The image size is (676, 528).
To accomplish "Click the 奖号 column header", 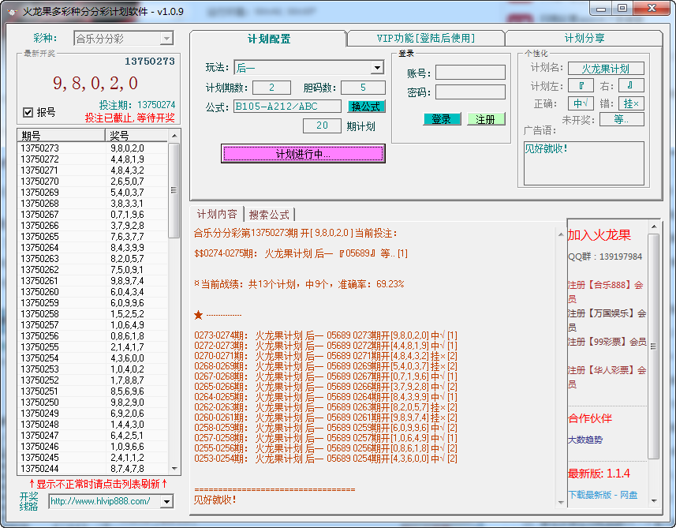I will [x=136, y=136].
